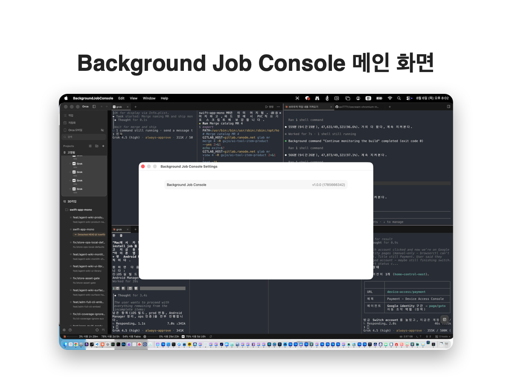Open the help icon at sidebar bottom

pyautogui.click(x=70, y=330)
